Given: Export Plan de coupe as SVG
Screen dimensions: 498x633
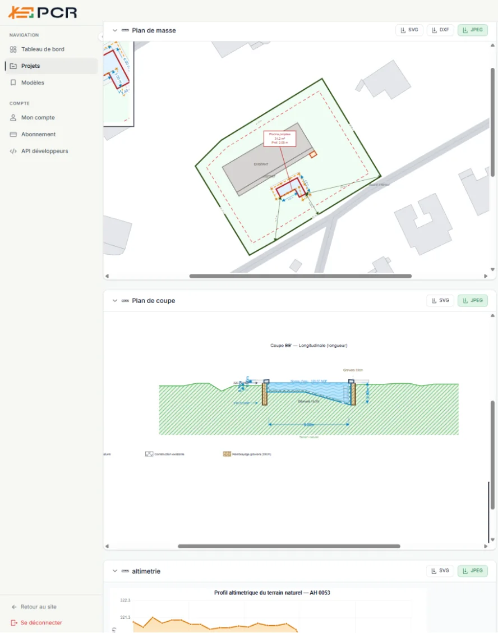Looking at the screenshot, I should point(440,300).
